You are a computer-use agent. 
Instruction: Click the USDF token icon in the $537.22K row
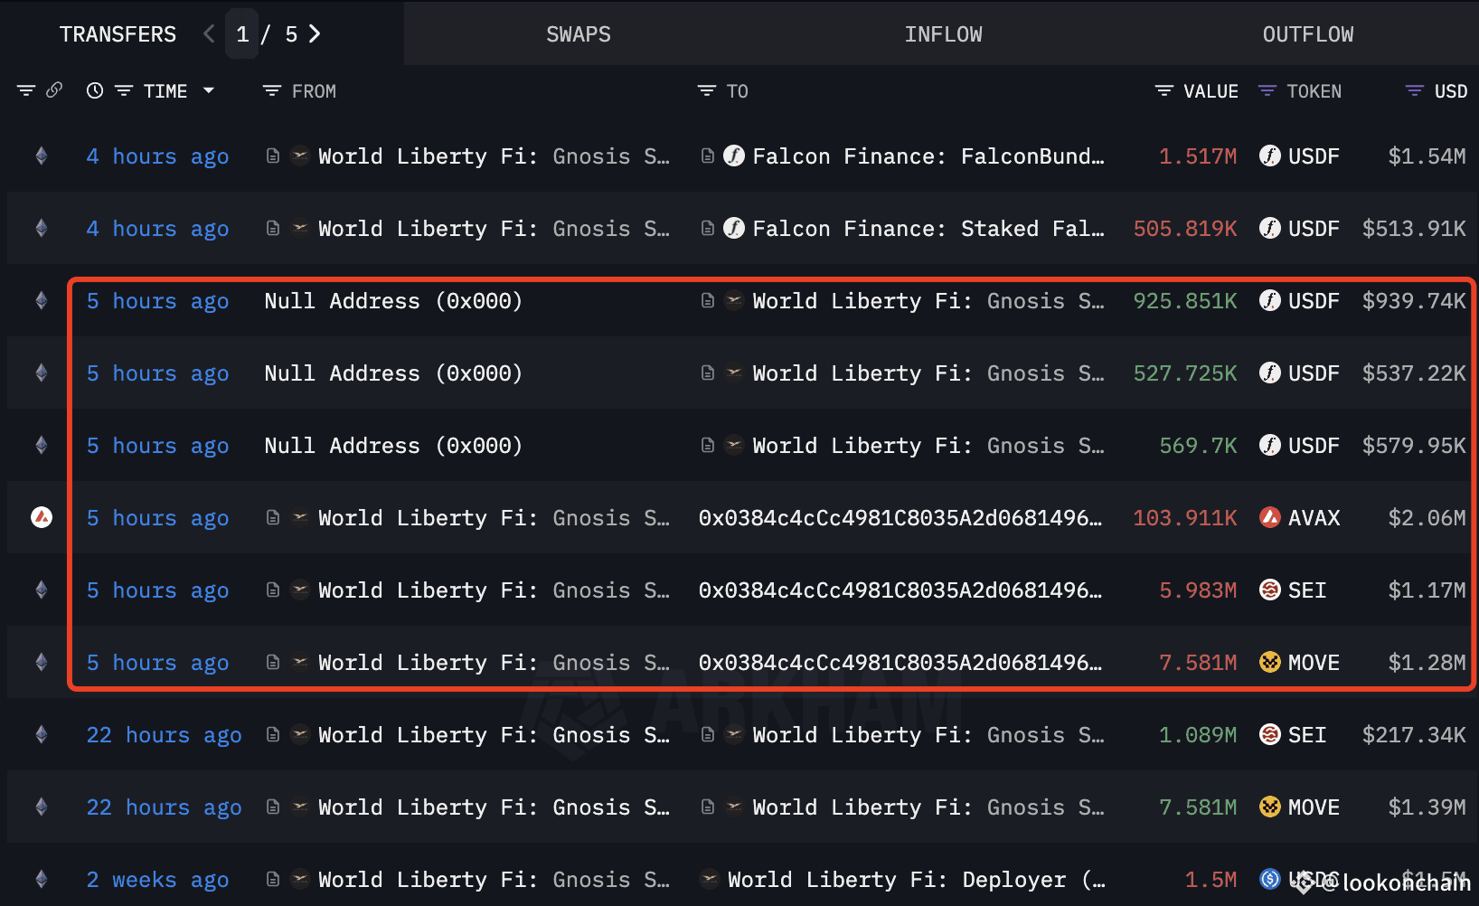click(x=1270, y=373)
